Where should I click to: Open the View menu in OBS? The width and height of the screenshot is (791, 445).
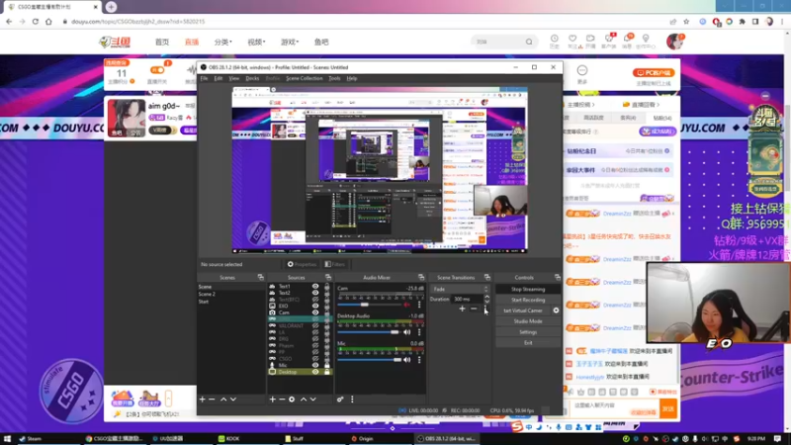[x=234, y=78]
